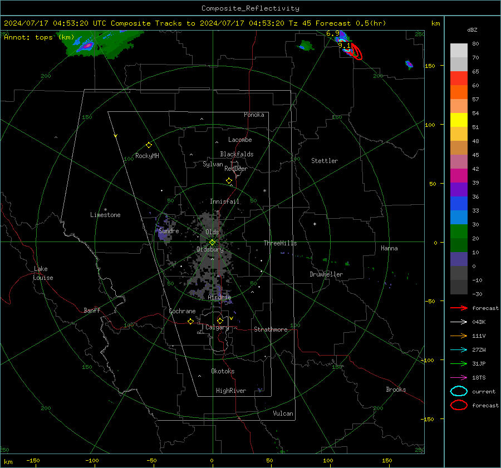501x468 pixels.
Task: Click the Vulcan city label
Action: point(283,413)
